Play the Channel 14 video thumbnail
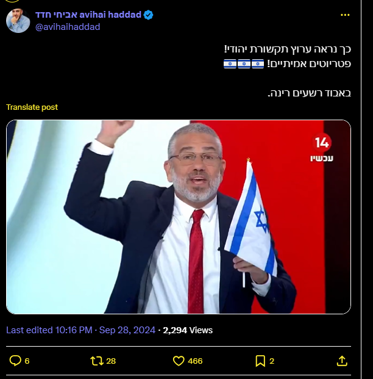 pos(179,217)
